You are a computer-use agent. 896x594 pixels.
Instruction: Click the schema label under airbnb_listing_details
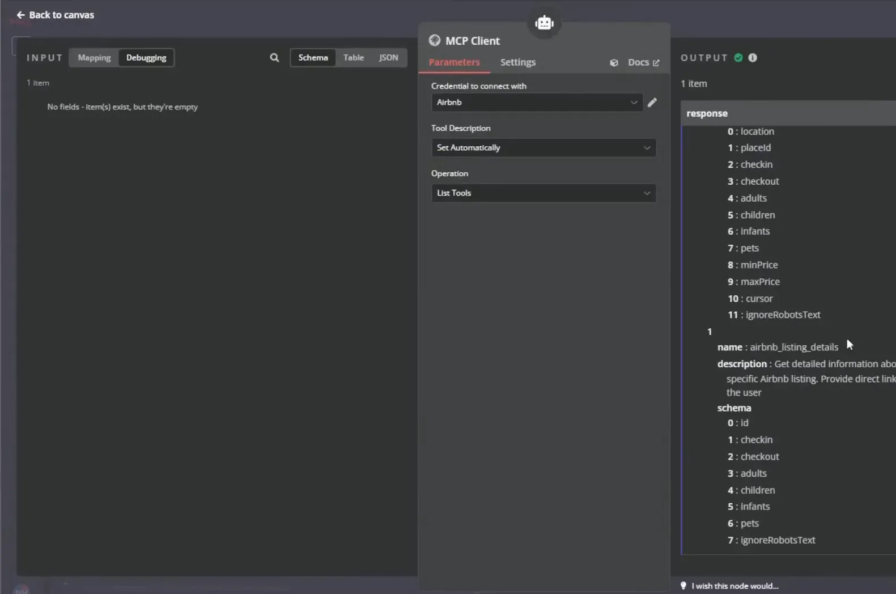coord(734,408)
